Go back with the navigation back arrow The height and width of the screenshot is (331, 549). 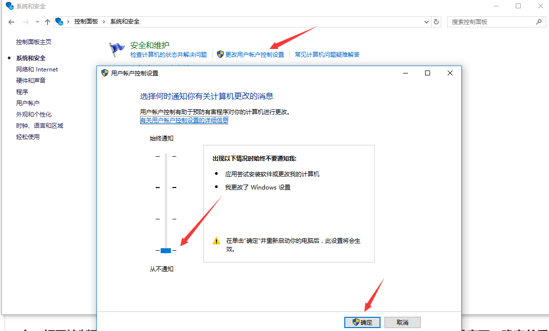coord(11,22)
